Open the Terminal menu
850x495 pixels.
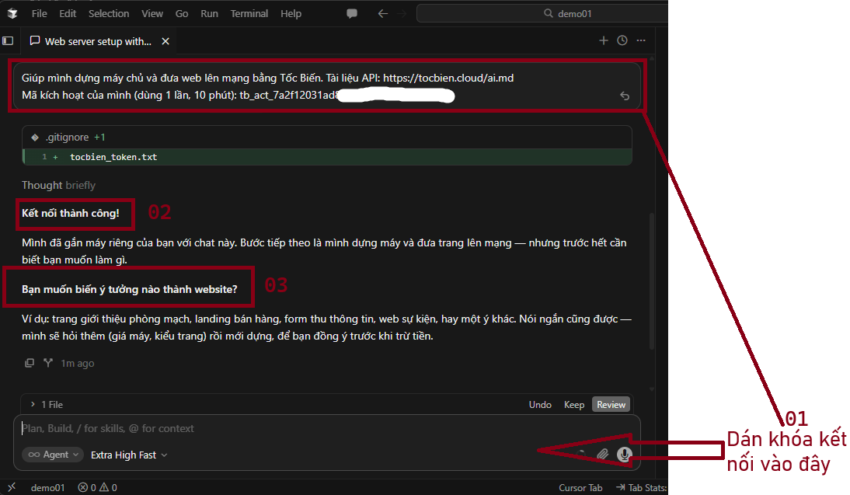tap(249, 13)
